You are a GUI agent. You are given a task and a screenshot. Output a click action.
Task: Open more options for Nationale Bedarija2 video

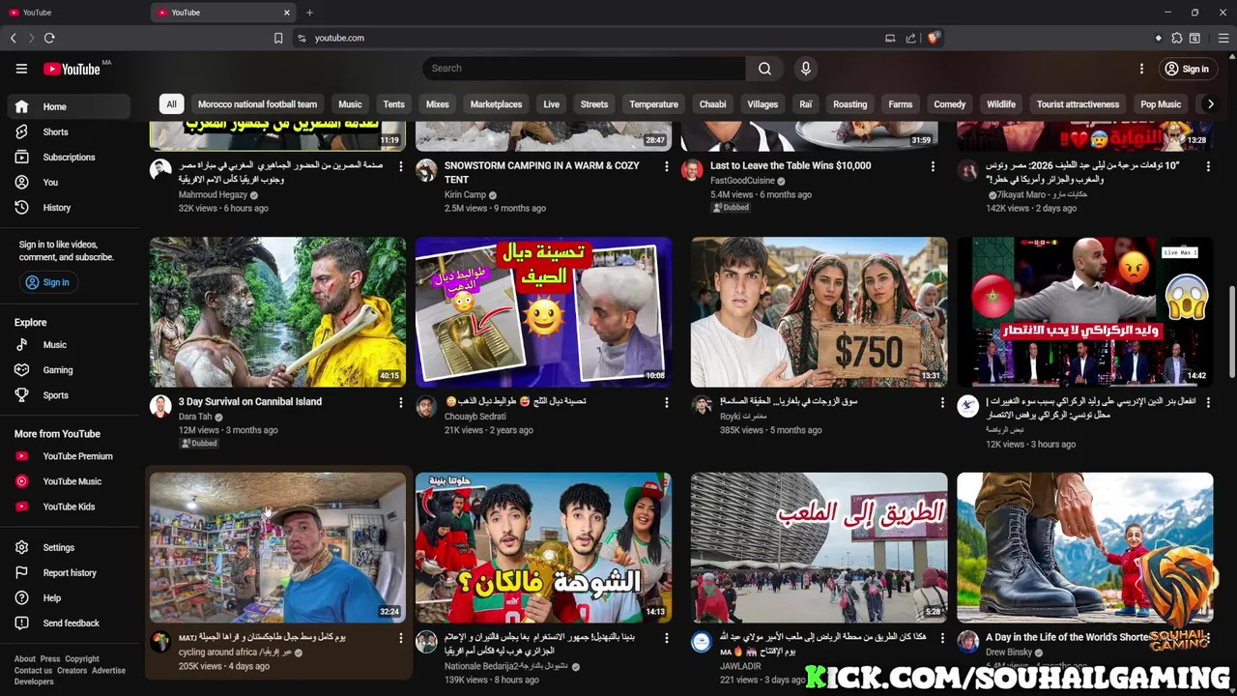[666, 638]
